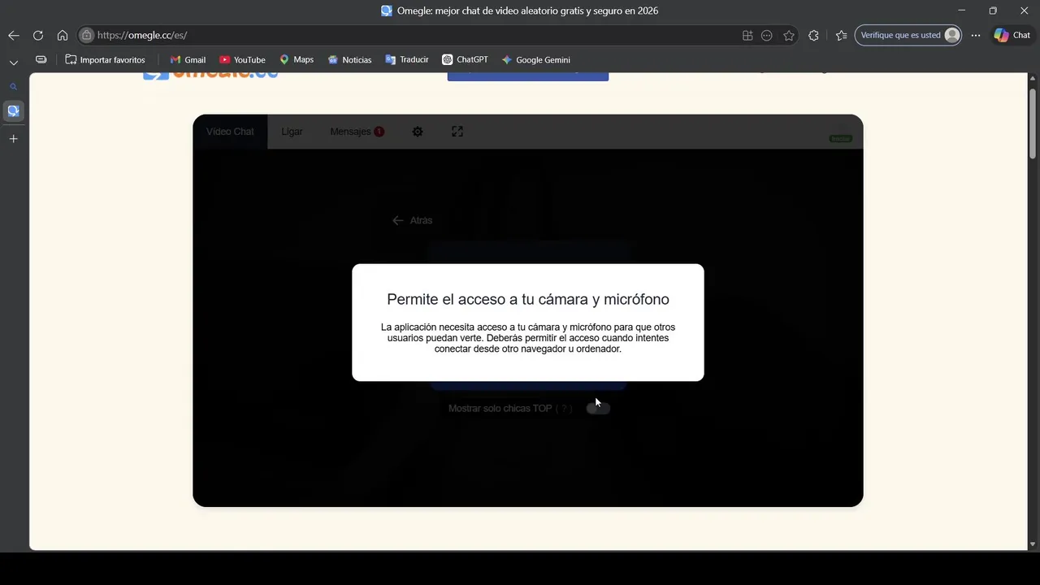This screenshot has width=1040, height=585.
Task: Go back using the browser back arrow
Action: [13, 35]
